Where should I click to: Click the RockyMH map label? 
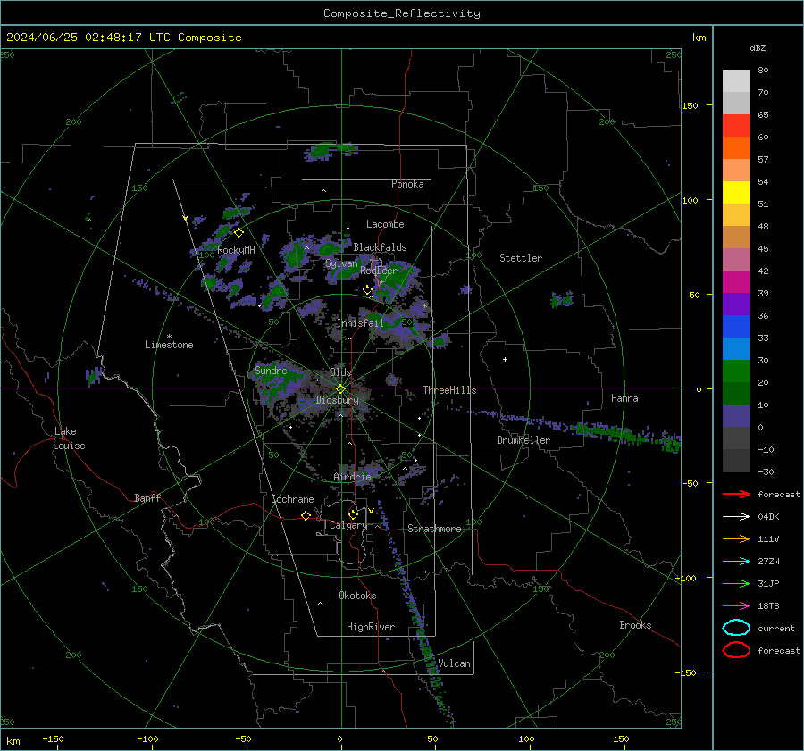(x=236, y=250)
